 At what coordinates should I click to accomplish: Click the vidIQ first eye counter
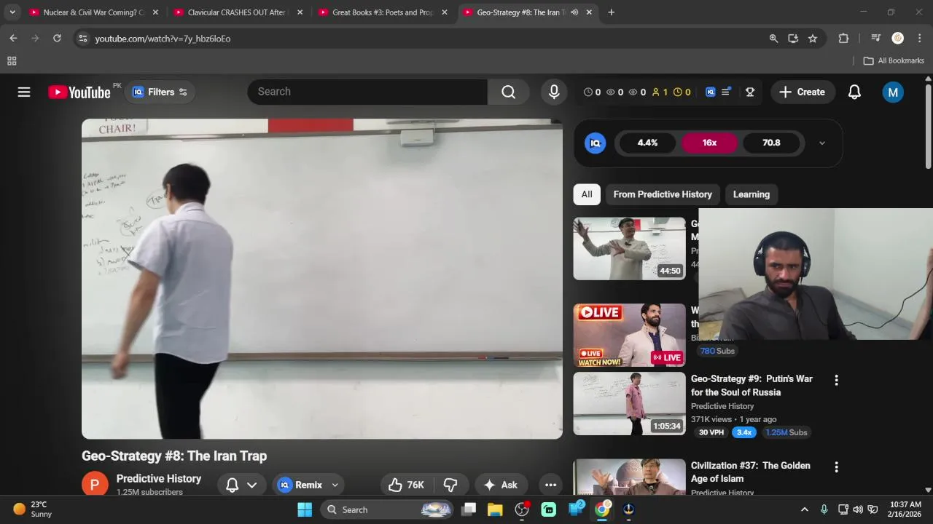614,92
